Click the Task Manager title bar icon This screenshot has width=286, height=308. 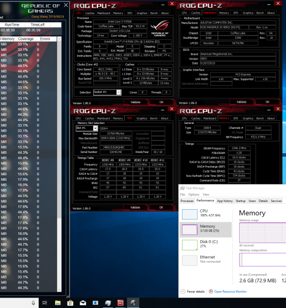point(182,188)
